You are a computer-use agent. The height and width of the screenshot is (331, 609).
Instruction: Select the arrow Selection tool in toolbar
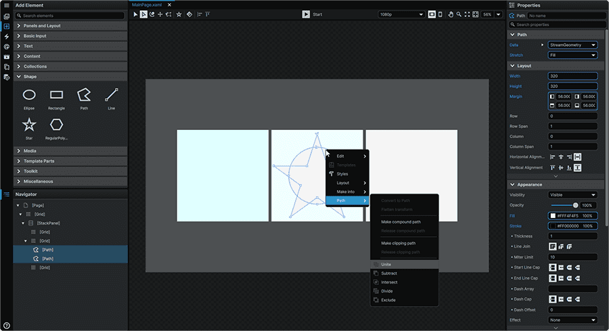coord(135,14)
